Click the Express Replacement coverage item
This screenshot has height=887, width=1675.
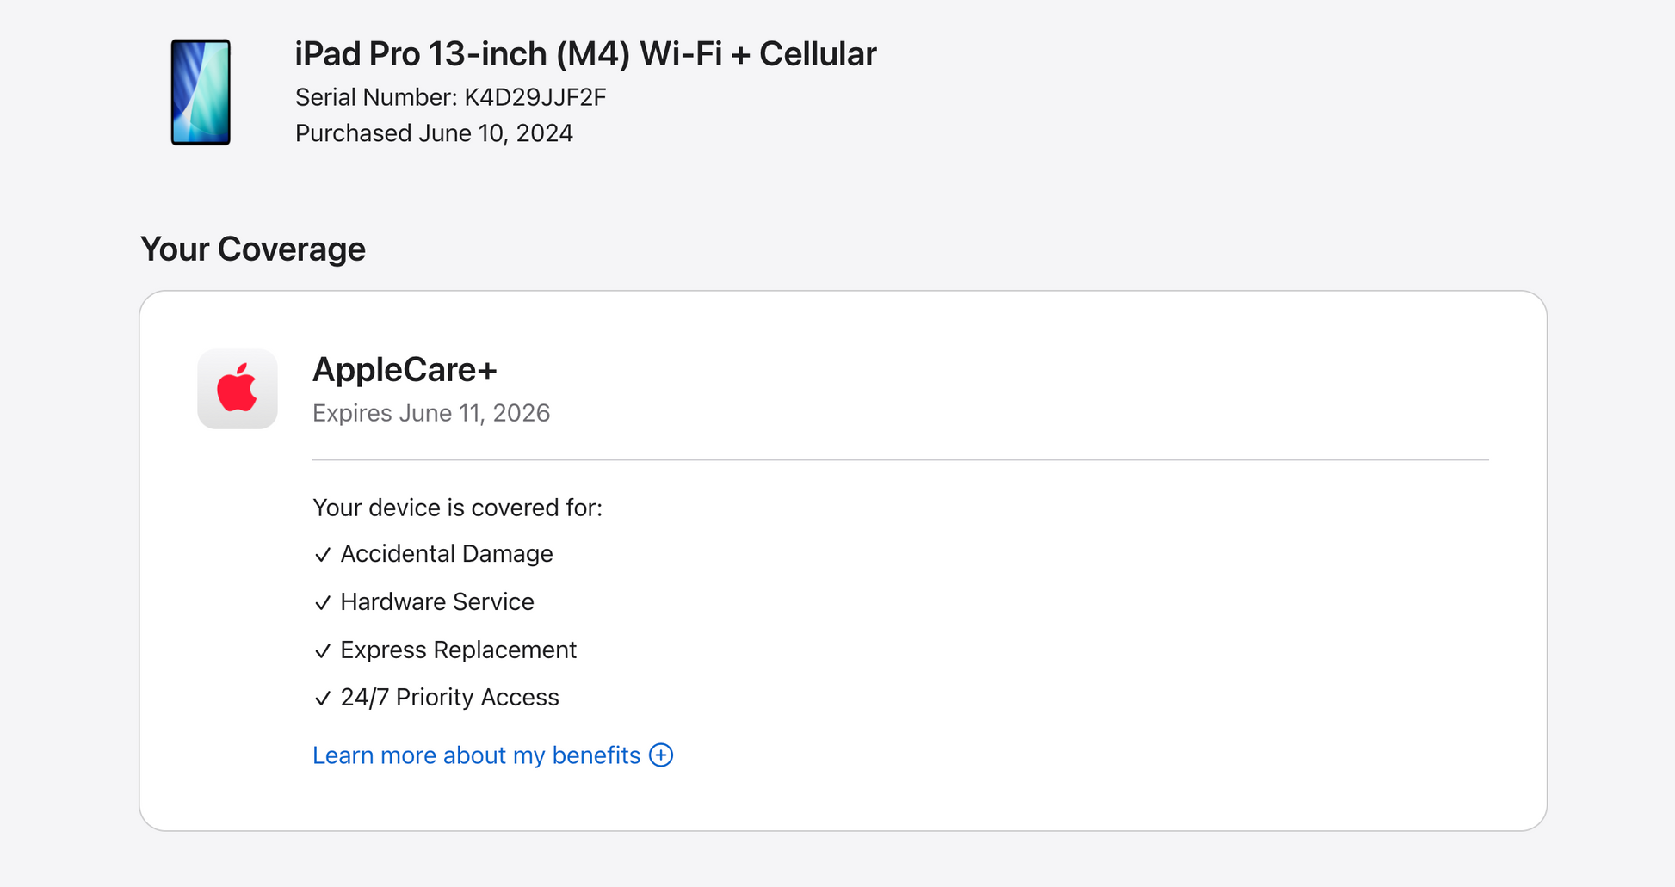[x=458, y=650]
